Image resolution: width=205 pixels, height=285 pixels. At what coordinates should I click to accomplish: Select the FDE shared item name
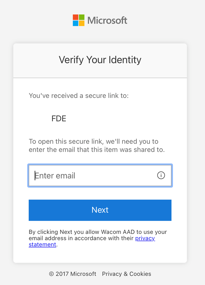pyautogui.click(x=59, y=118)
